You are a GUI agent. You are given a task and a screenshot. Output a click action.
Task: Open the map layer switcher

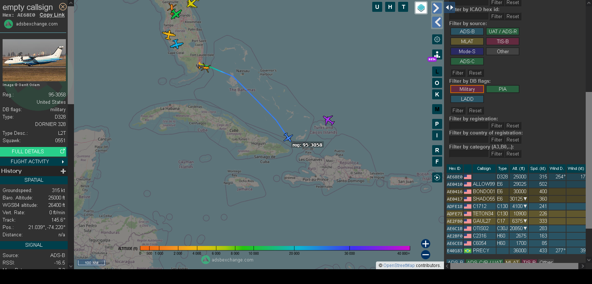(421, 8)
